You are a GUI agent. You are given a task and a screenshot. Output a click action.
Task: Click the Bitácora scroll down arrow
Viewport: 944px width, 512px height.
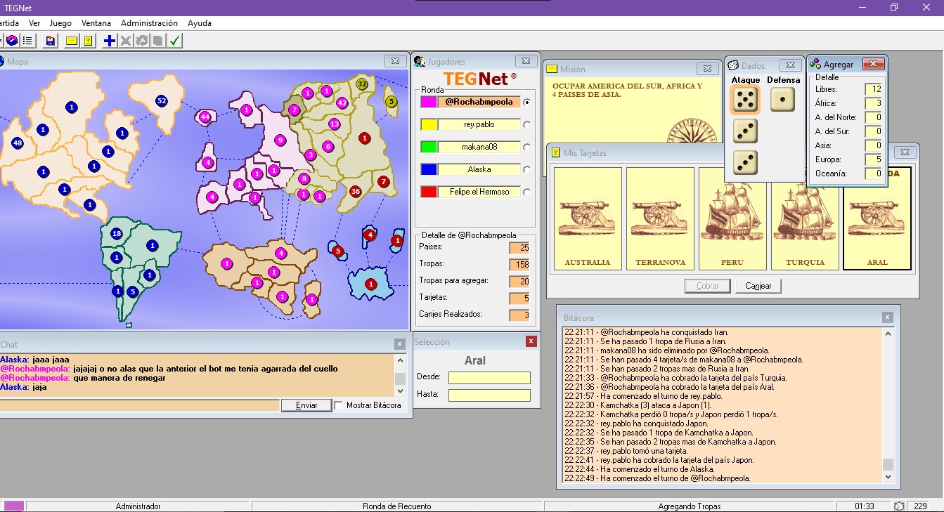(888, 477)
